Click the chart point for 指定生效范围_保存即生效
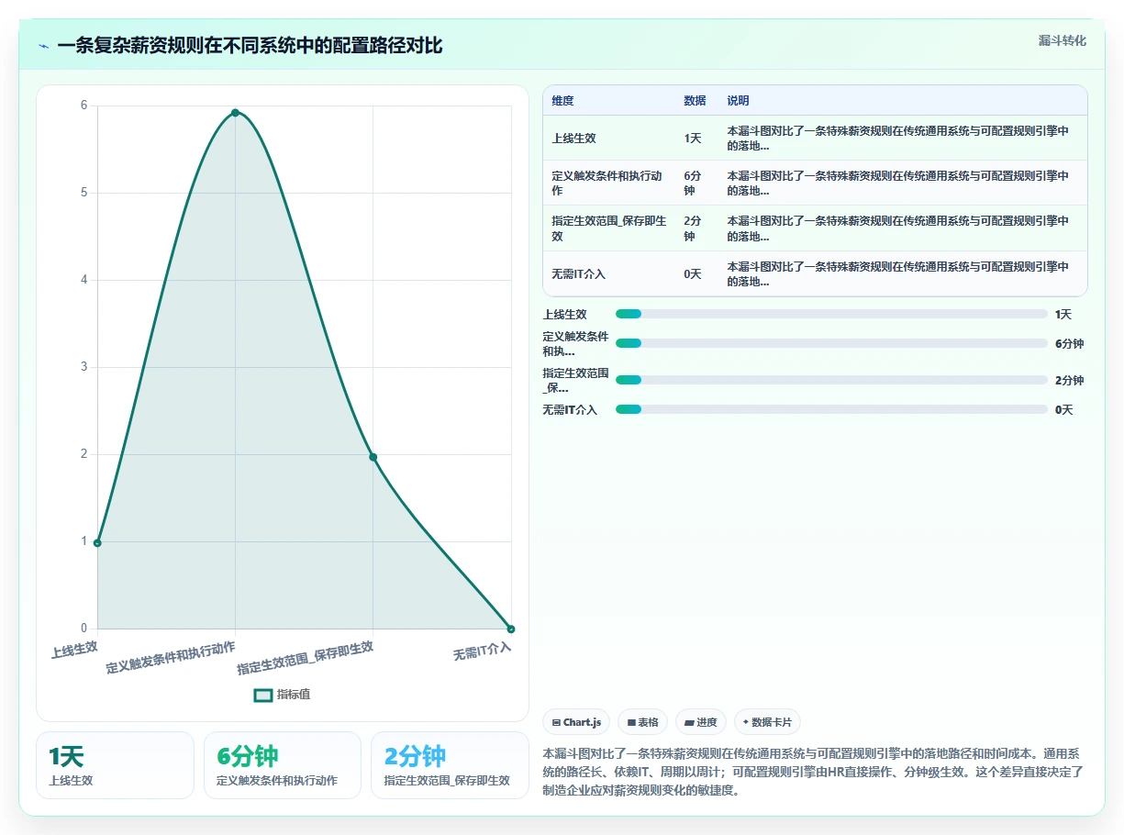This screenshot has width=1124, height=835. (x=373, y=457)
